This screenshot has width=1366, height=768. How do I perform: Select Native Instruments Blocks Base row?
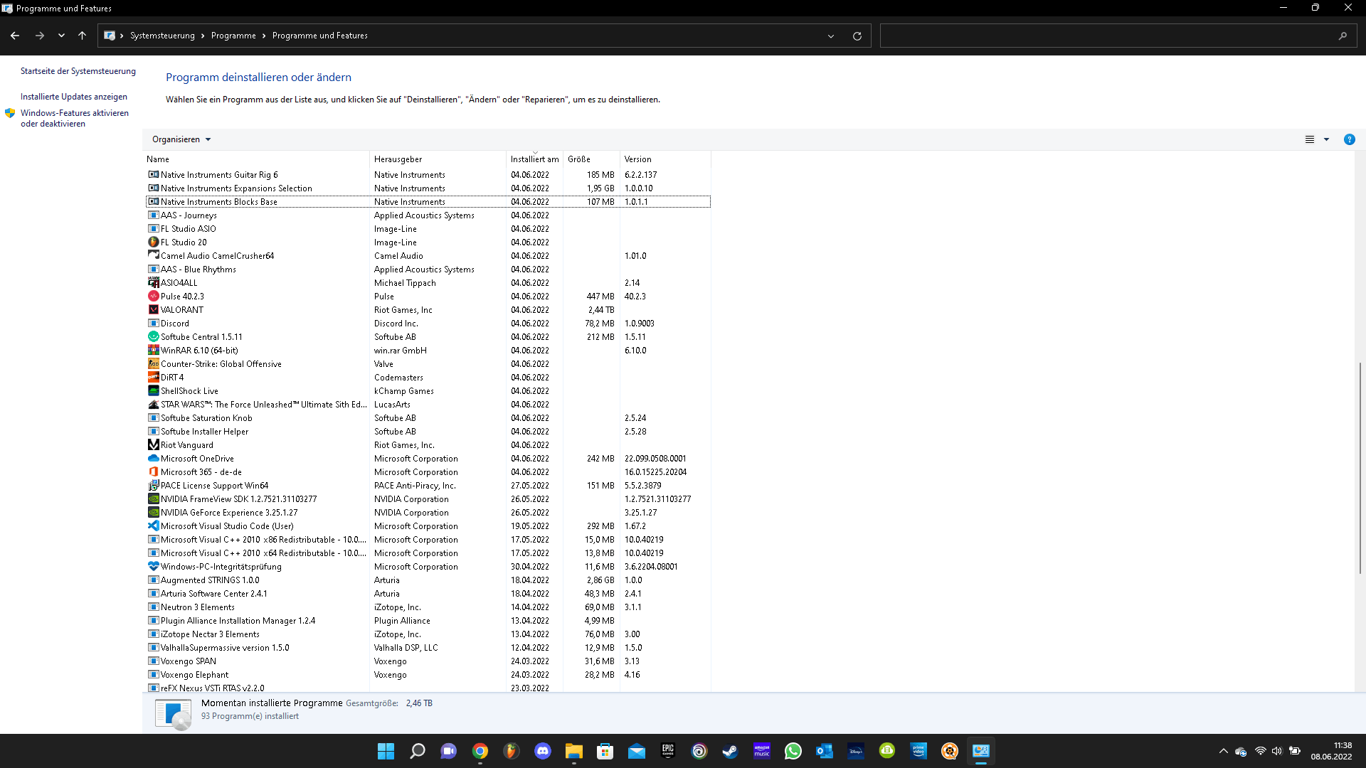428,202
